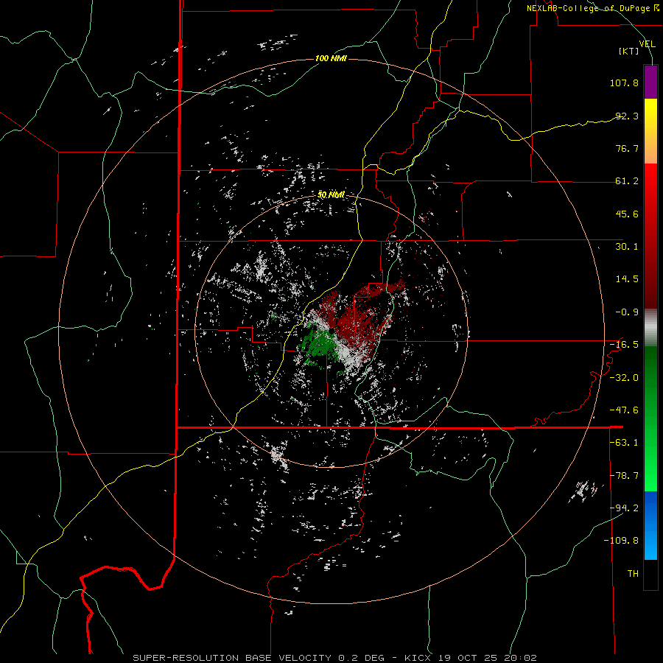Click the TH legend label

pos(633,574)
